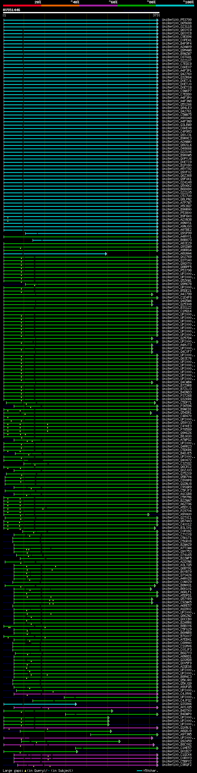The image size is (197, 773).
Task: Choose hit UniRef100_C9E894
Action: tap(177, 37)
